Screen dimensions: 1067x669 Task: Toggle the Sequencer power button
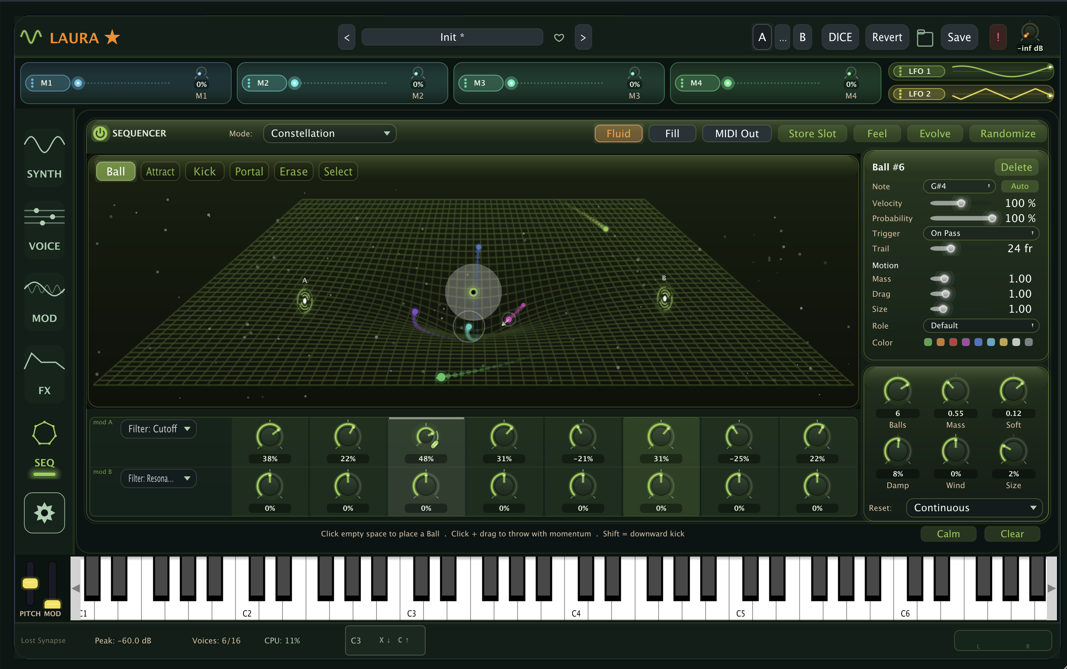(100, 133)
